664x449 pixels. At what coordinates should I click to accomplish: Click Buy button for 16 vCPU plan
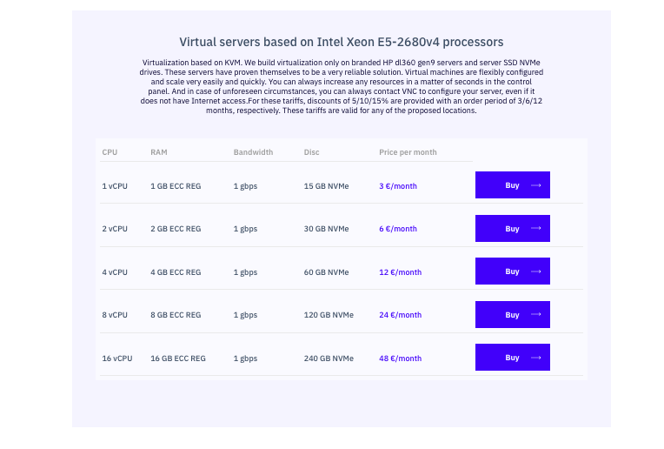pos(512,358)
